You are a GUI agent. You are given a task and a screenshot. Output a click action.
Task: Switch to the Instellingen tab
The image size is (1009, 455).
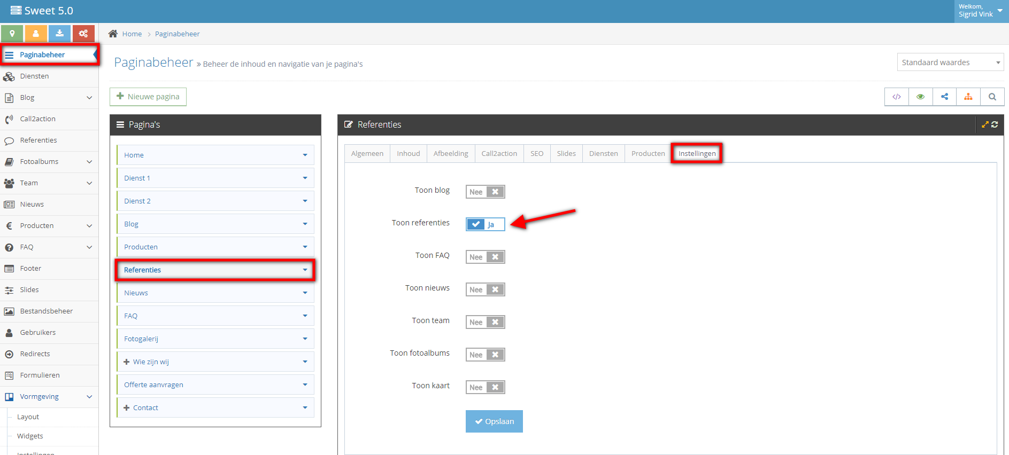697,153
